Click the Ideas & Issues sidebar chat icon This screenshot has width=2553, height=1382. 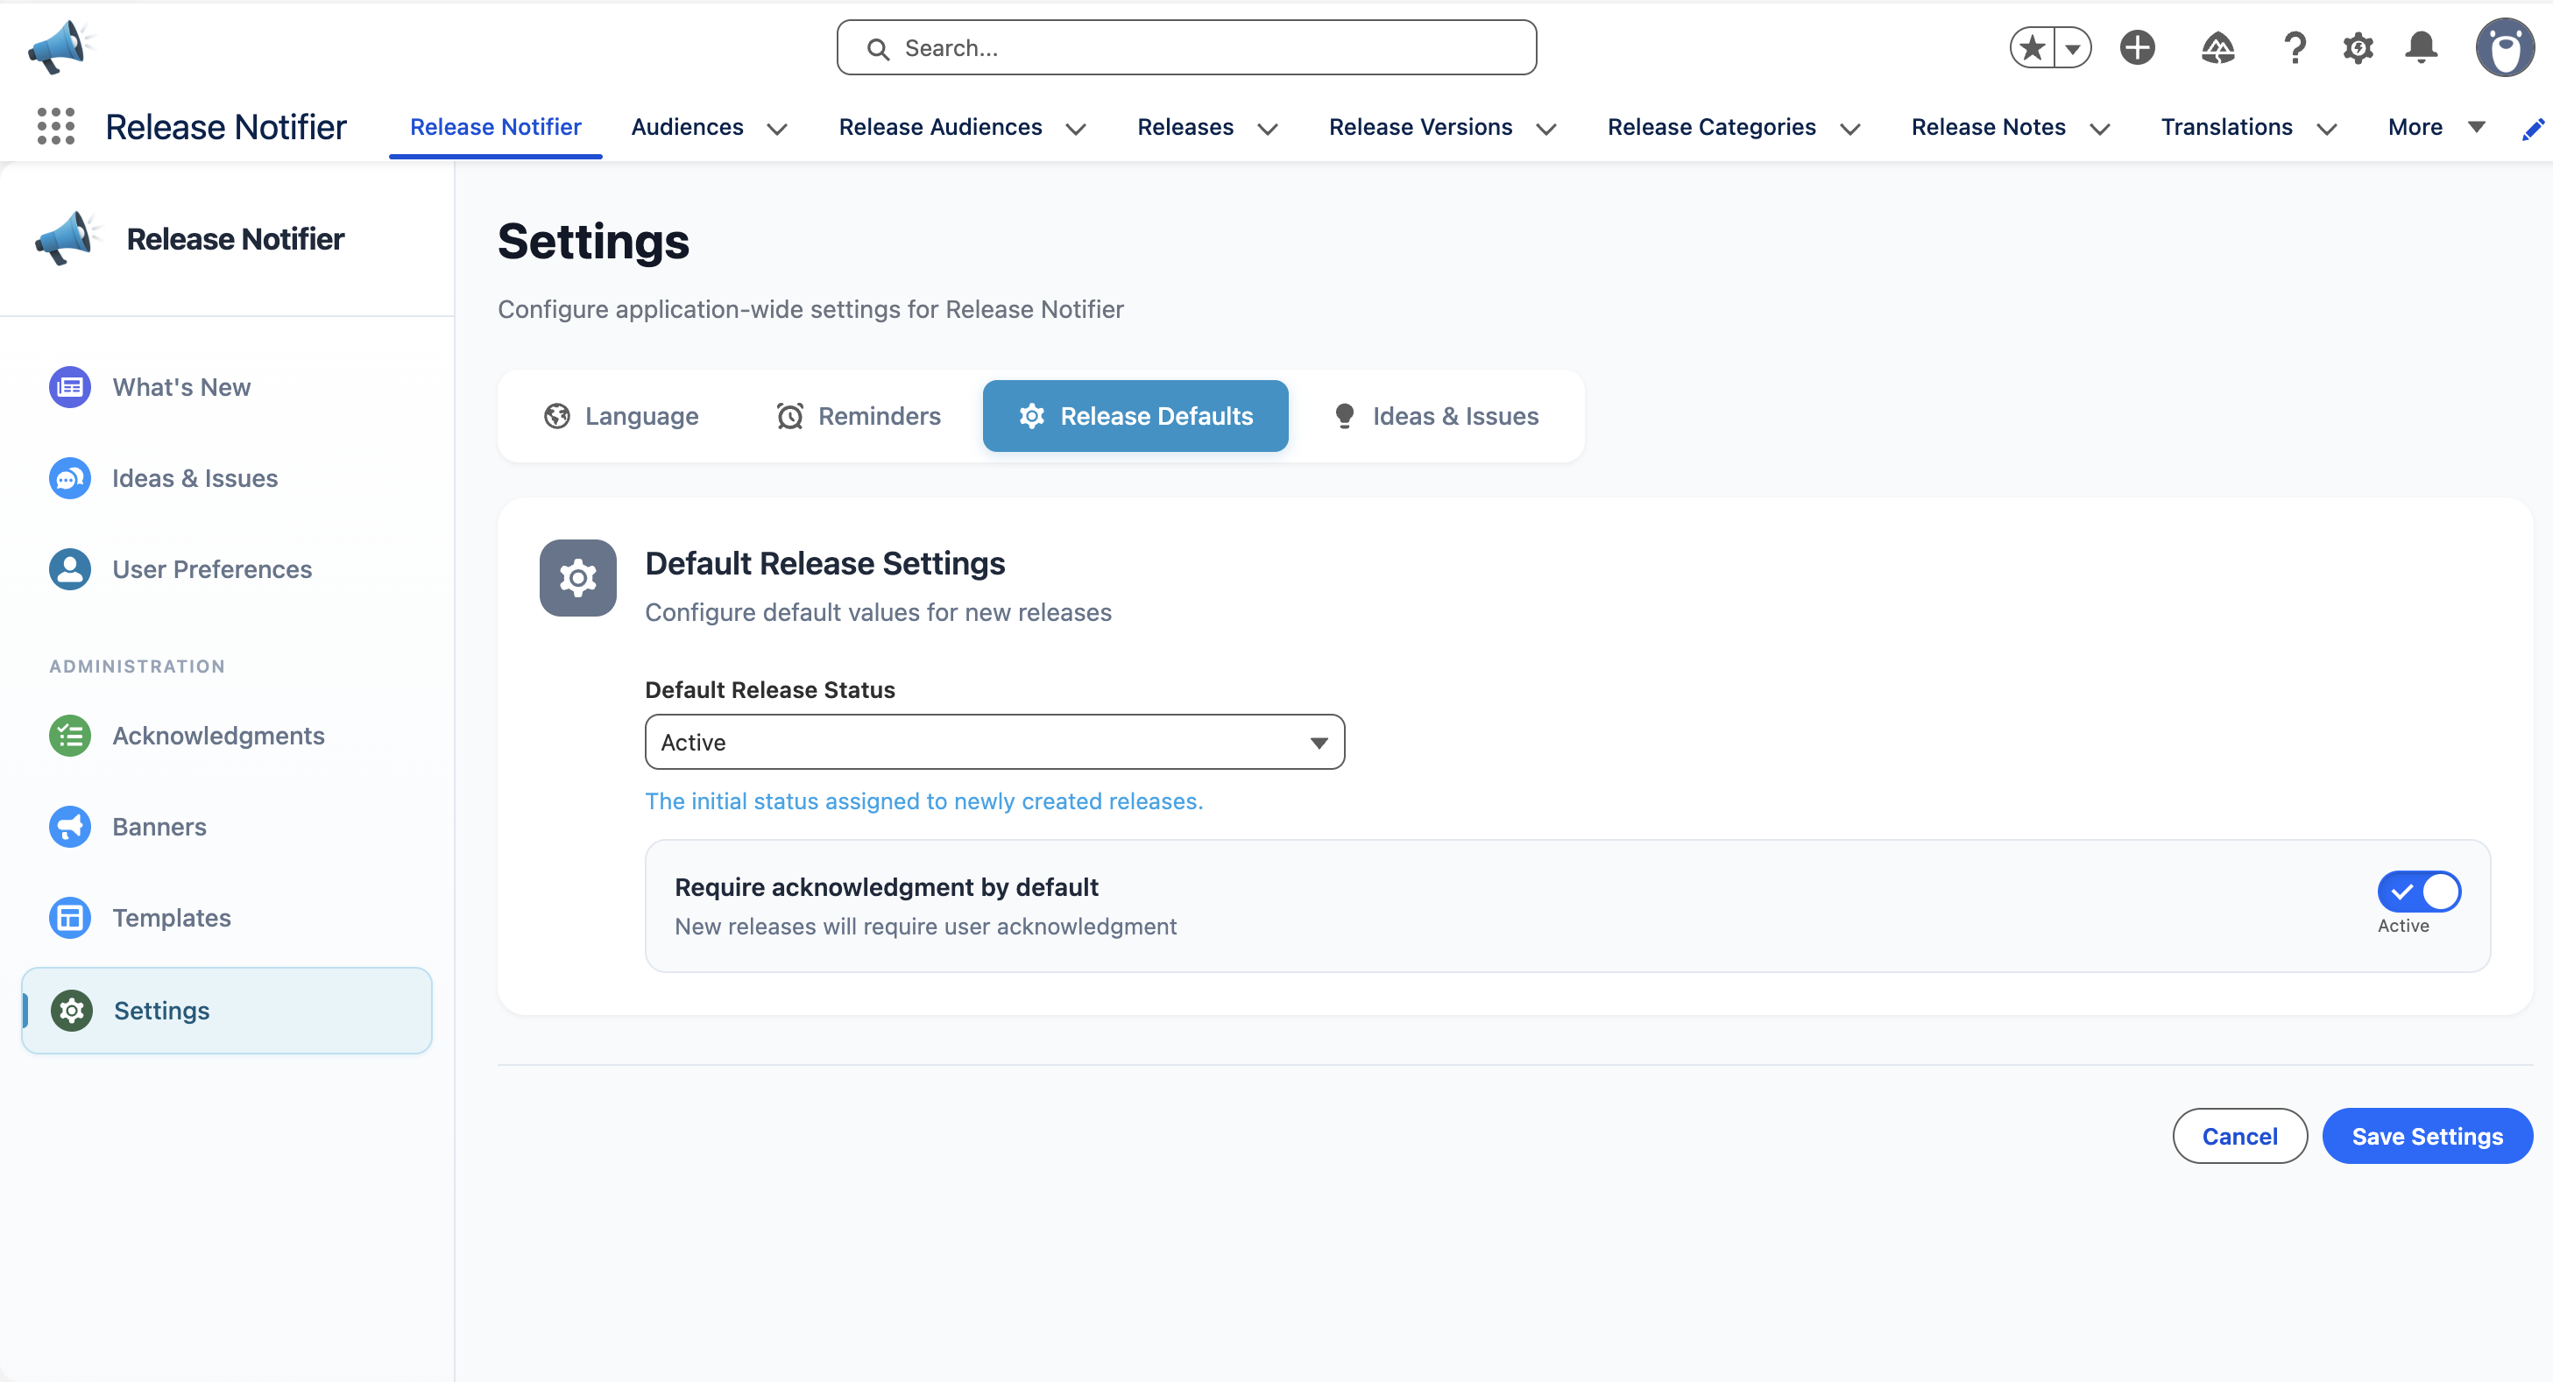tap(69, 478)
